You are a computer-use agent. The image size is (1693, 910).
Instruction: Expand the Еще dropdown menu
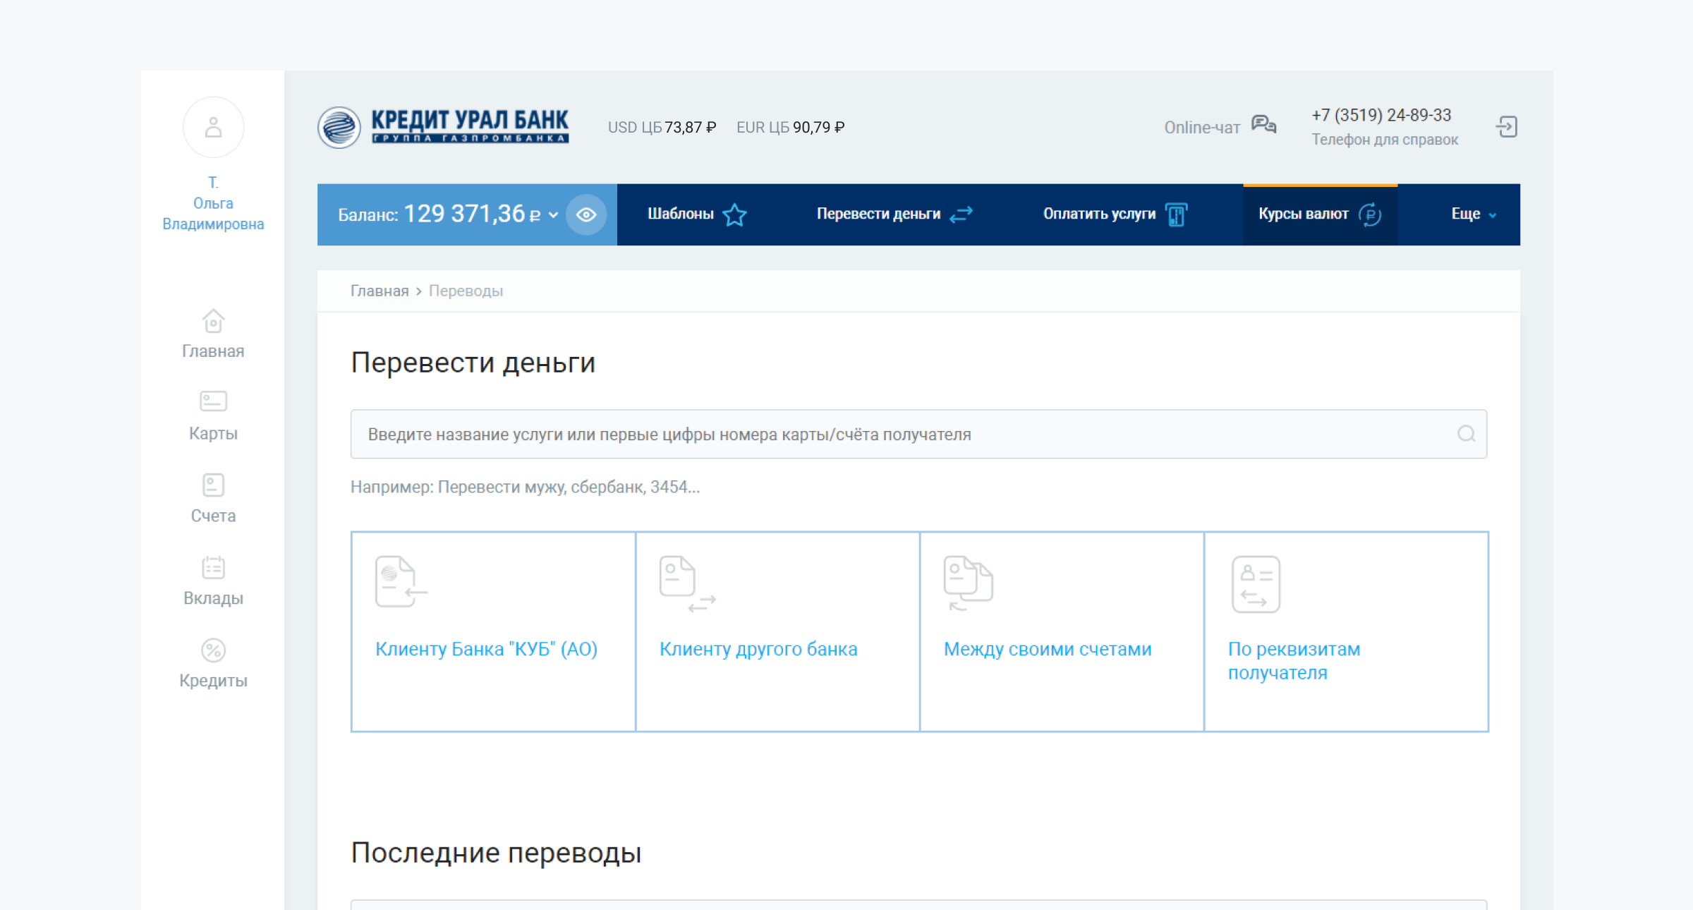pyautogui.click(x=1474, y=214)
